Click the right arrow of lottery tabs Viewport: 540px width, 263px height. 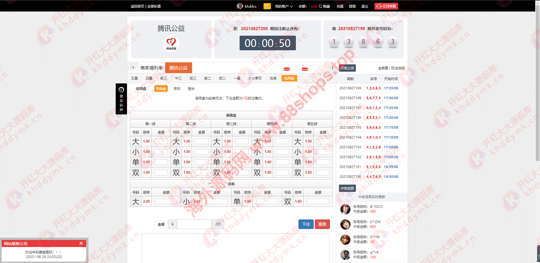[x=333, y=68]
